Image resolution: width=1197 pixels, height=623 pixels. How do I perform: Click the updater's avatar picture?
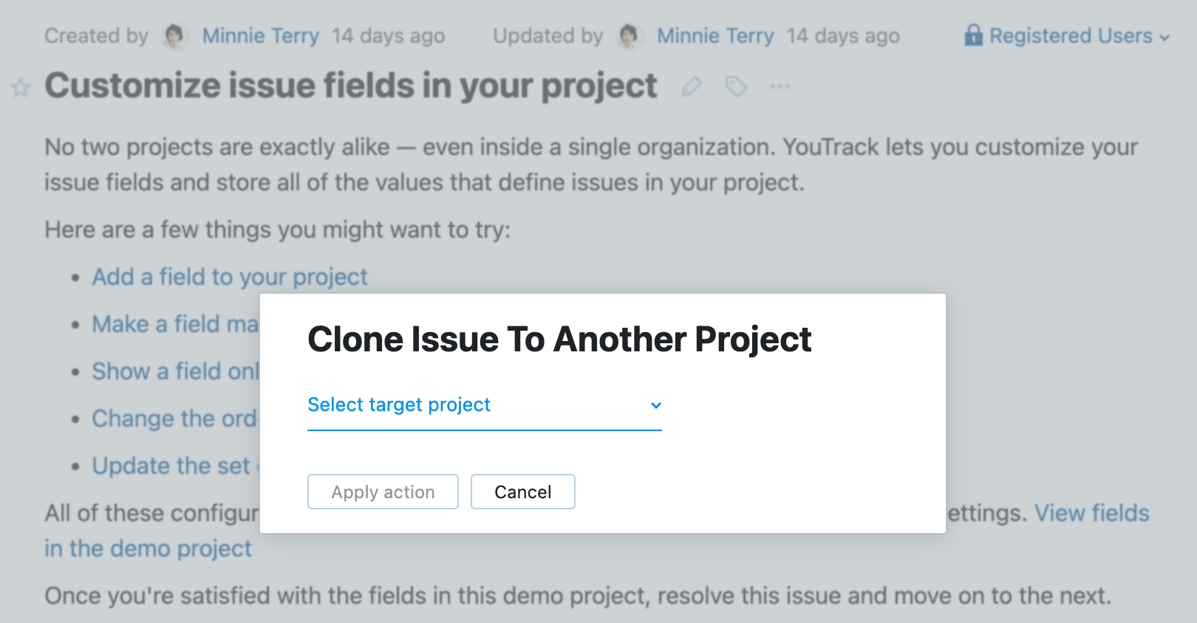point(630,35)
